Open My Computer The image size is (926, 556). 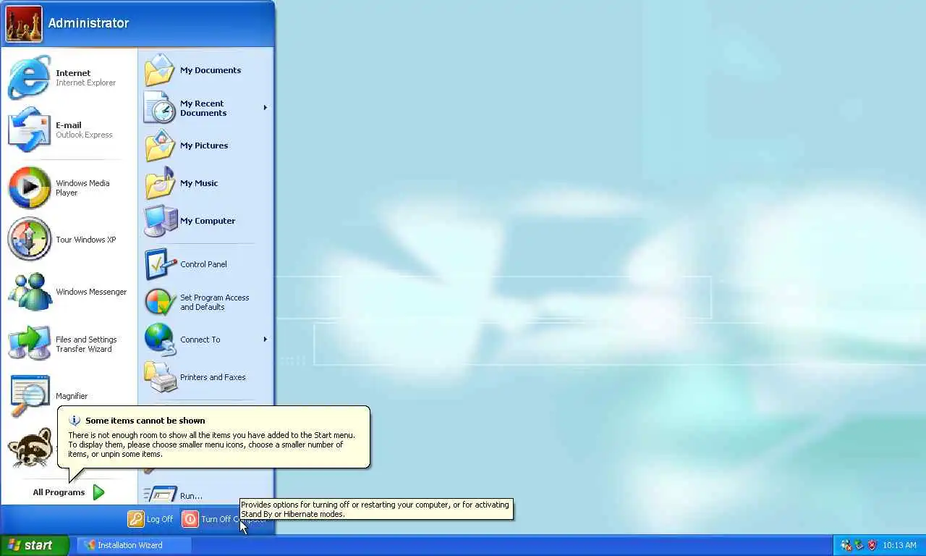click(205, 221)
